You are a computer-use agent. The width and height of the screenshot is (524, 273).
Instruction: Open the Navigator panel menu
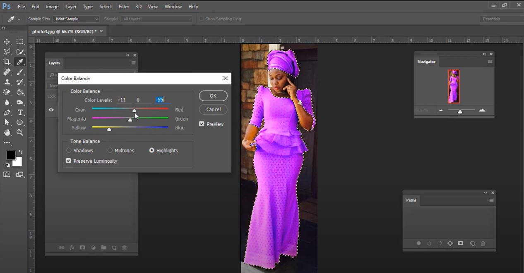pyautogui.click(x=490, y=62)
